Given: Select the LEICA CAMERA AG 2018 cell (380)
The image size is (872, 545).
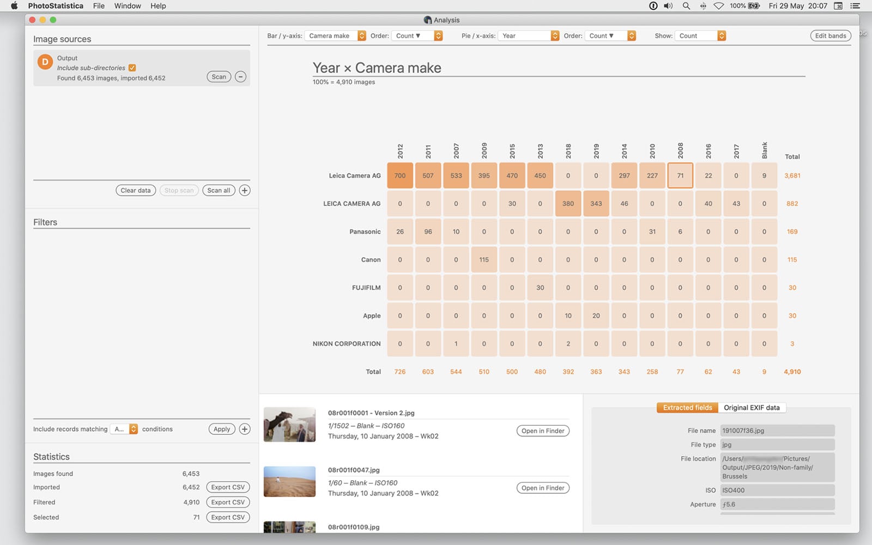Looking at the screenshot, I should tap(568, 204).
